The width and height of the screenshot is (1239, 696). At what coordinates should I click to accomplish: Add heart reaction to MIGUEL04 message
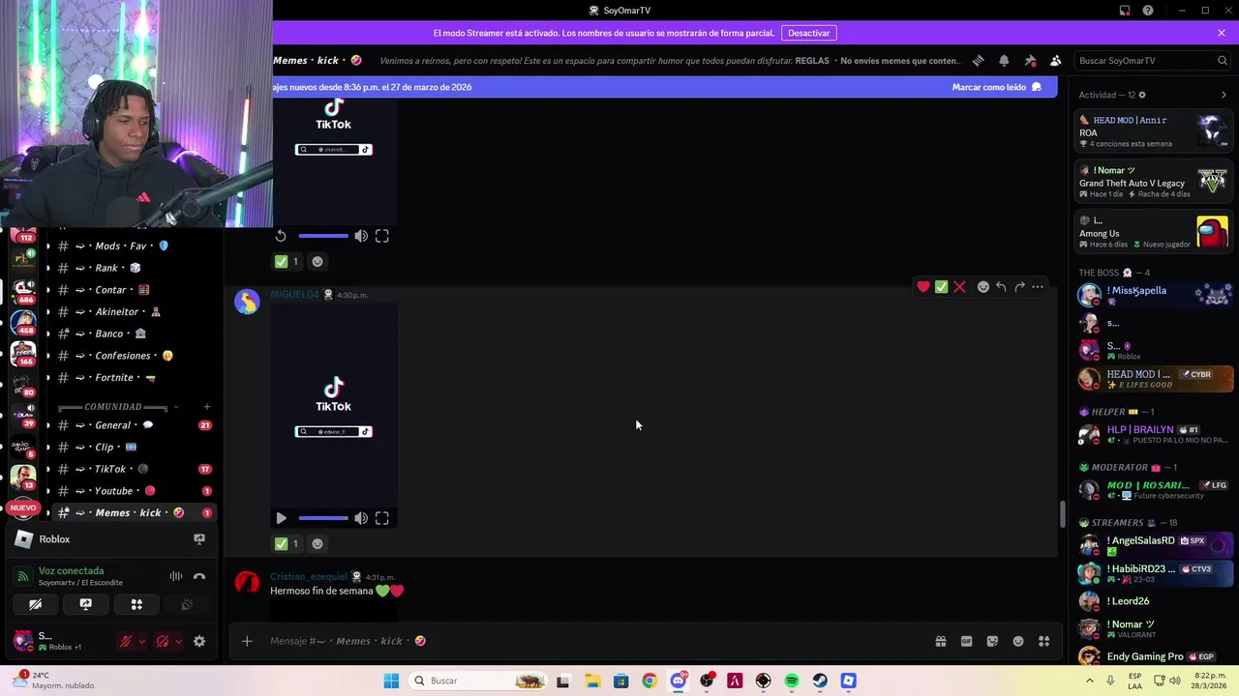(x=923, y=286)
